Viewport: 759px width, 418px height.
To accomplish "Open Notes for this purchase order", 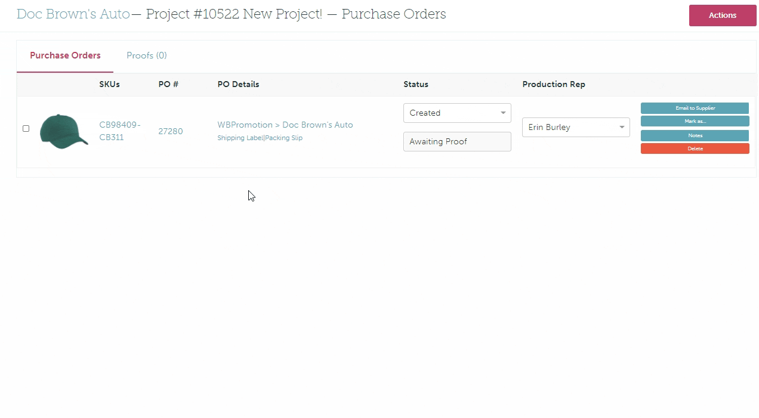I will point(695,135).
